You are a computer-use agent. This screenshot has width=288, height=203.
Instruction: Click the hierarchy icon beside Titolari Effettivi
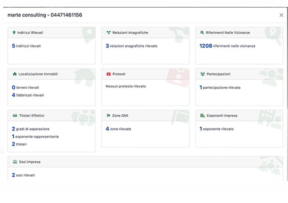point(15,115)
